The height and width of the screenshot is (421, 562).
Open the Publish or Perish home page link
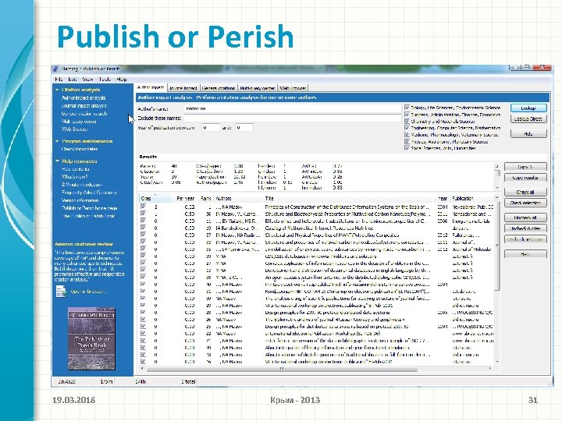89,208
